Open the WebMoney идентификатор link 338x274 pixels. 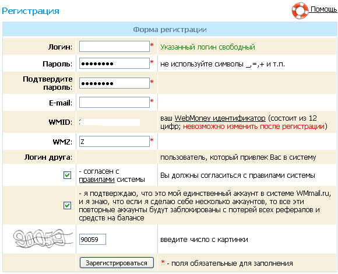coord(220,118)
